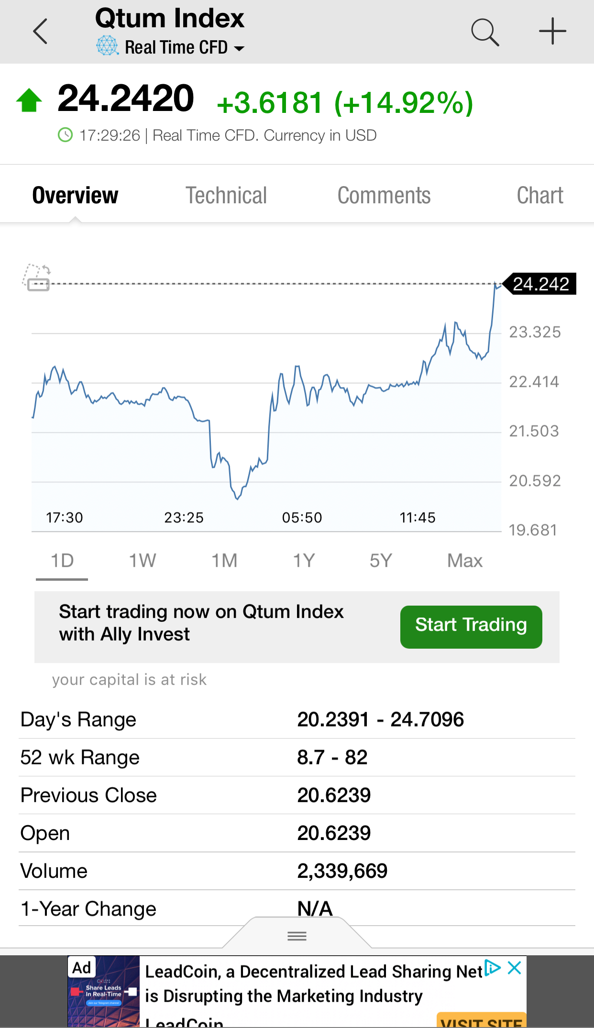Add Qtum Index with plus icon

[x=552, y=32]
